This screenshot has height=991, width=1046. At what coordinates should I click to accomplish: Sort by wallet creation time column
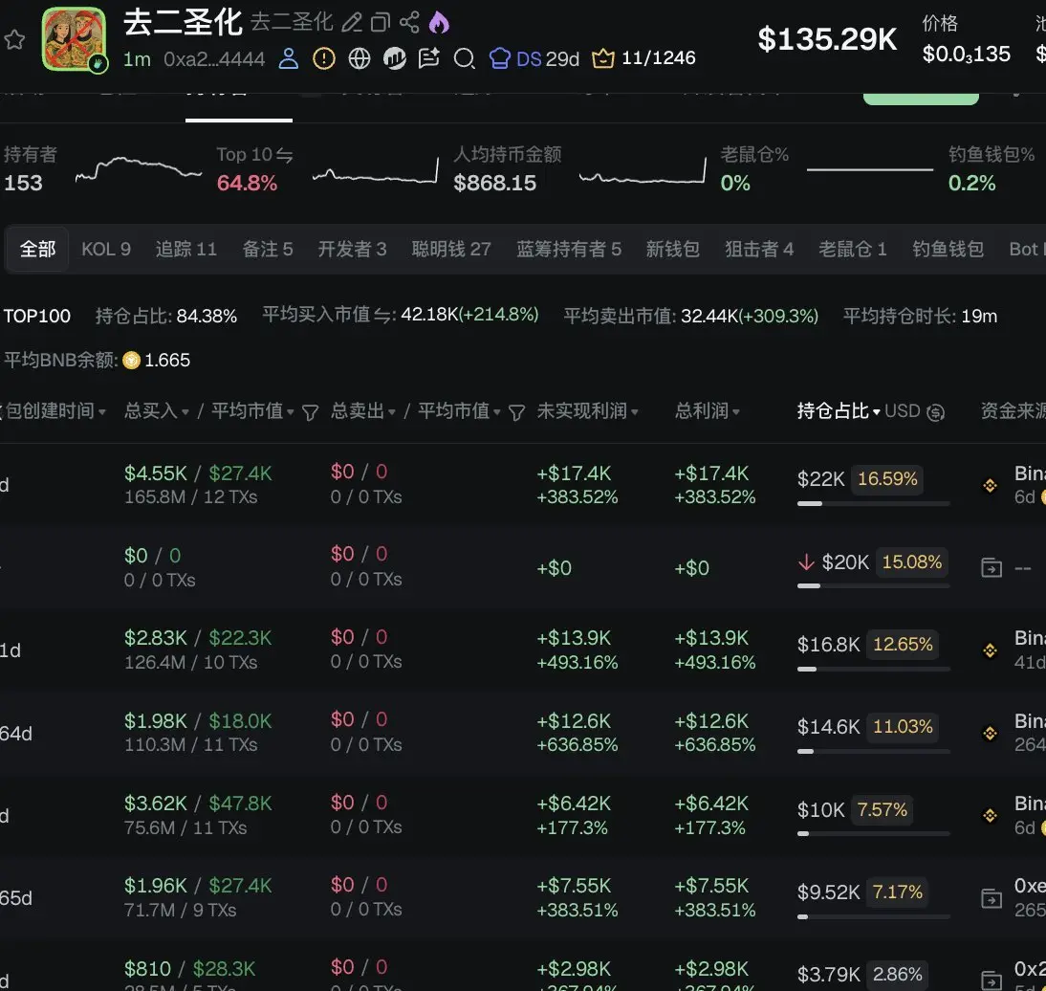tap(54, 411)
